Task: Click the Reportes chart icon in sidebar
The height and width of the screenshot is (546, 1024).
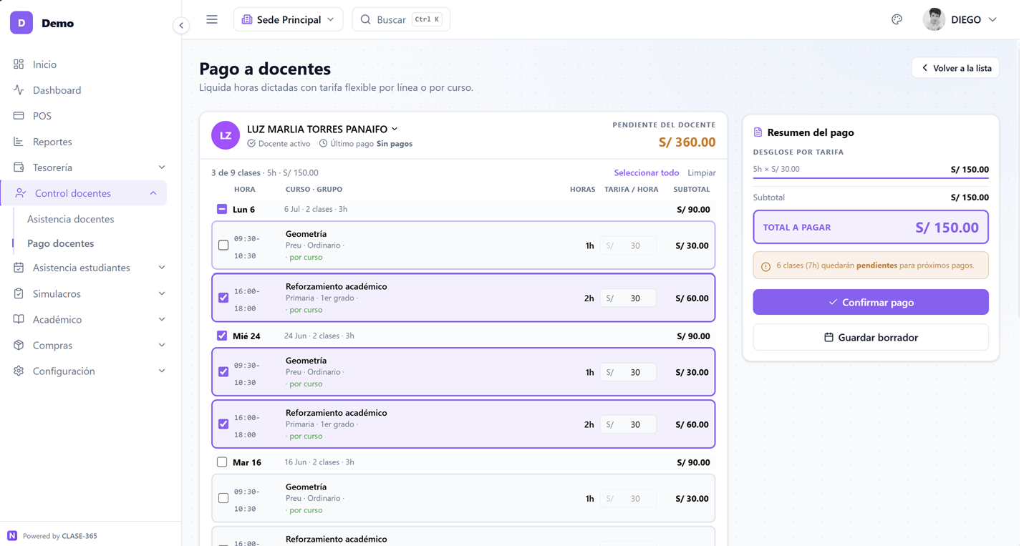Action: 19,142
